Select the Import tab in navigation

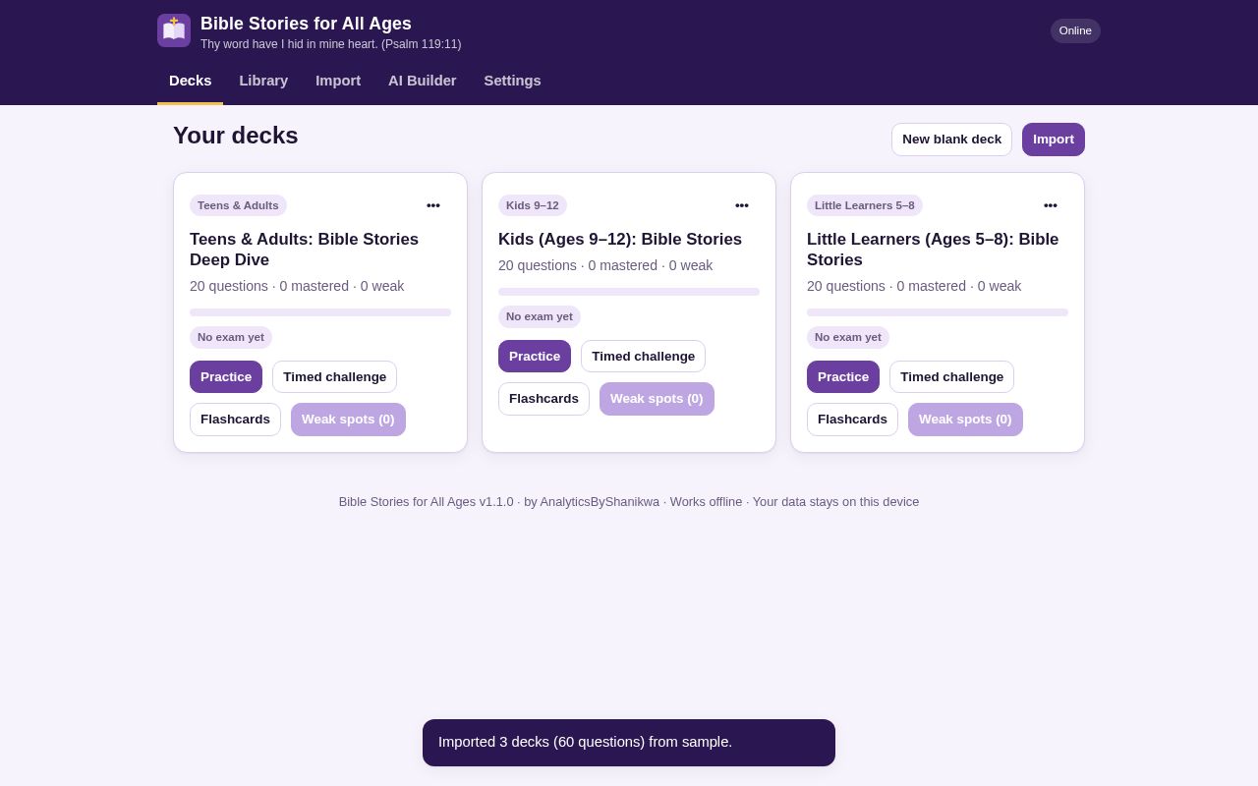(338, 81)
